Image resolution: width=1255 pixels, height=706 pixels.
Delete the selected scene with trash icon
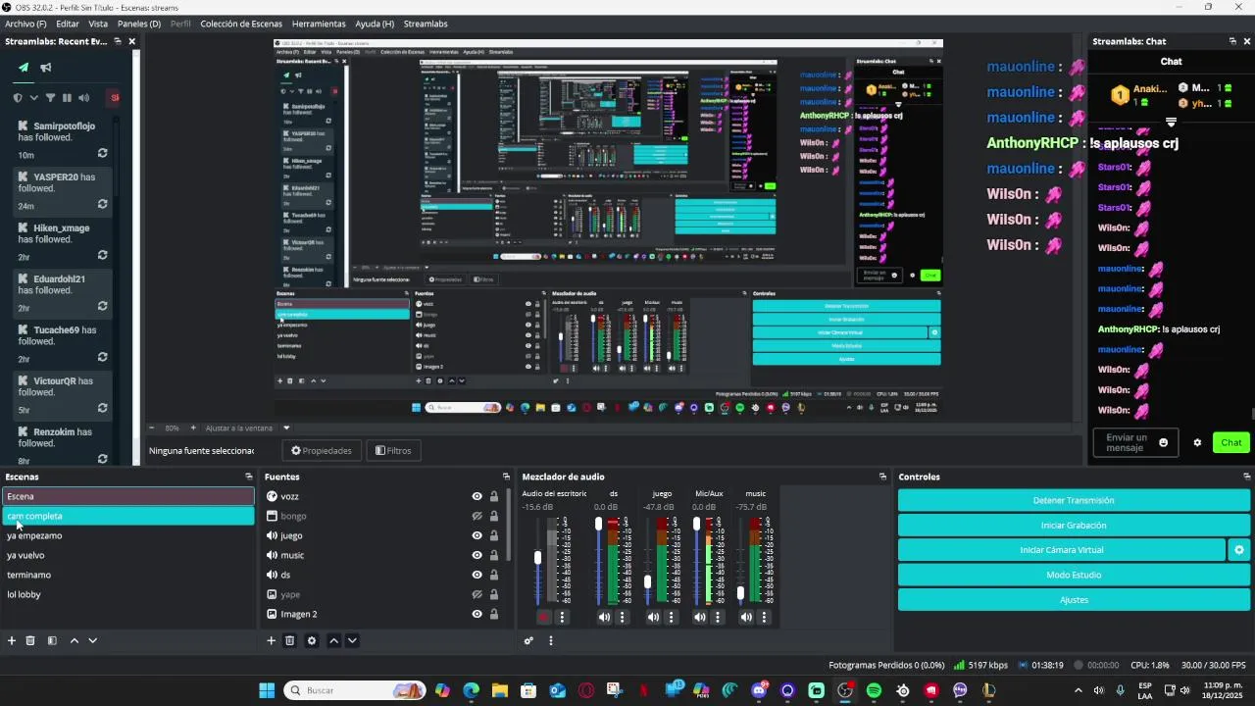click(x=30, y=640)
